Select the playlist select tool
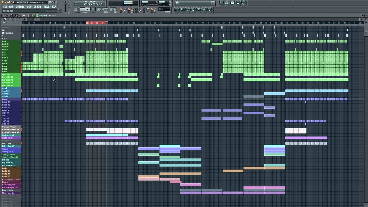Image resolution: width=368 pixels, height=207 pixels. coord(30,16)
